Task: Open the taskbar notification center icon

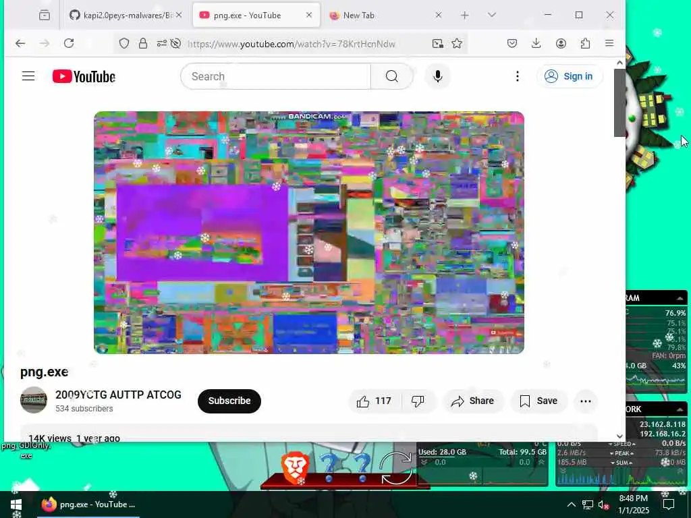Action: (669, 505)
